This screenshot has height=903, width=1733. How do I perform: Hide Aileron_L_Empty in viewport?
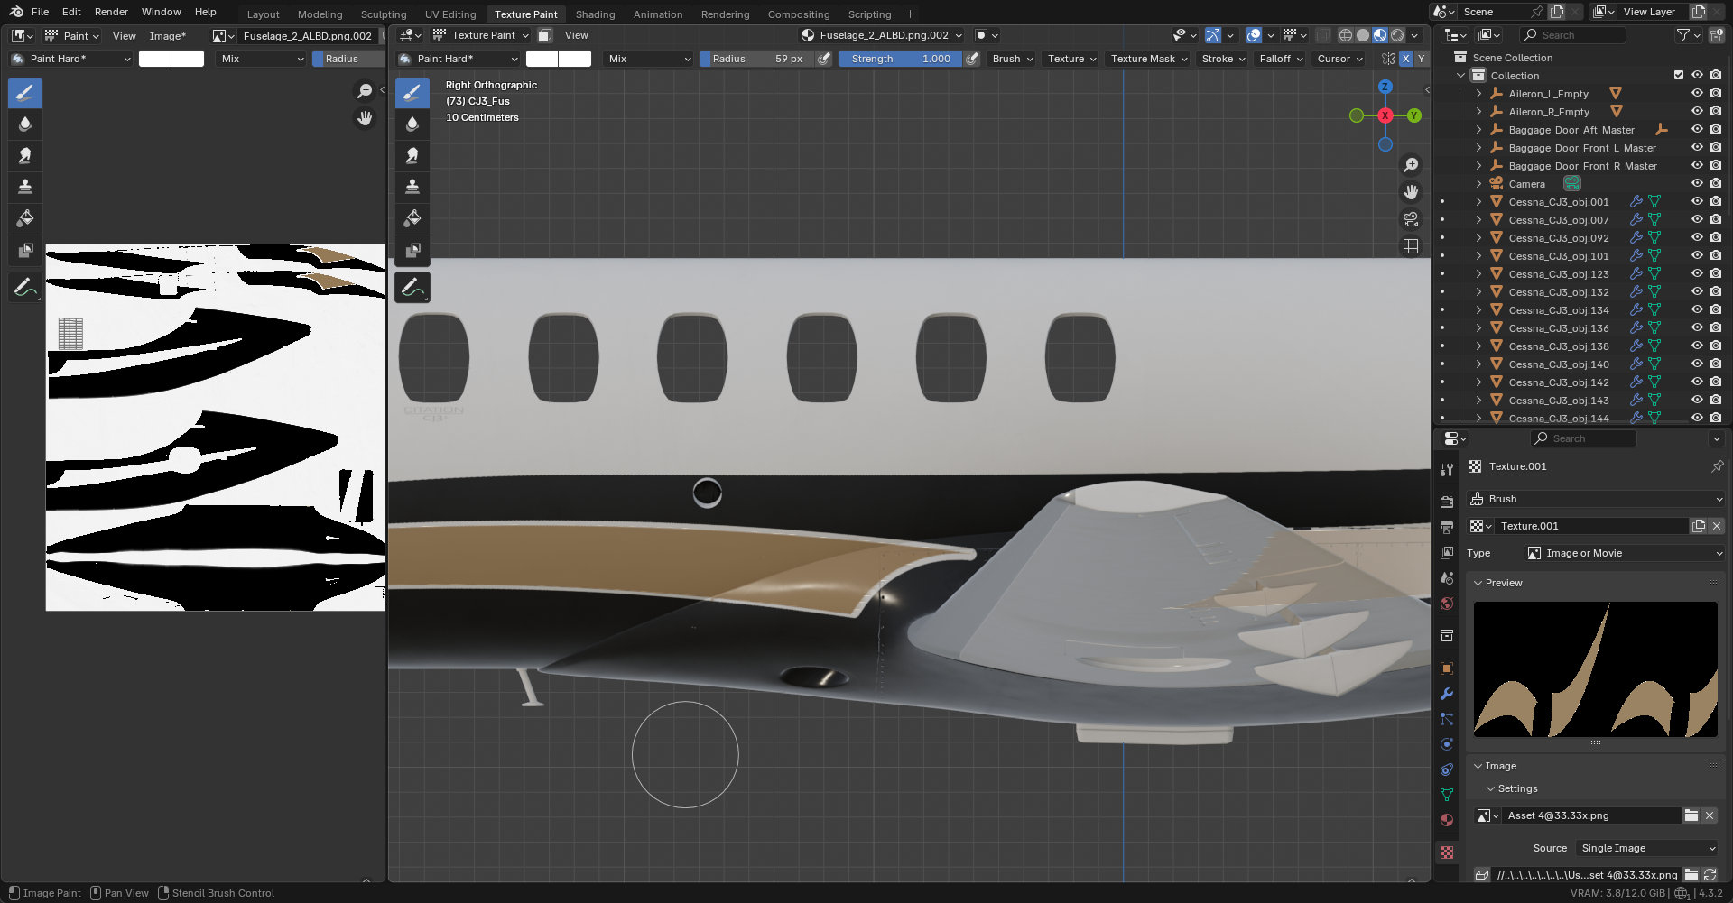coord(1697,93)
